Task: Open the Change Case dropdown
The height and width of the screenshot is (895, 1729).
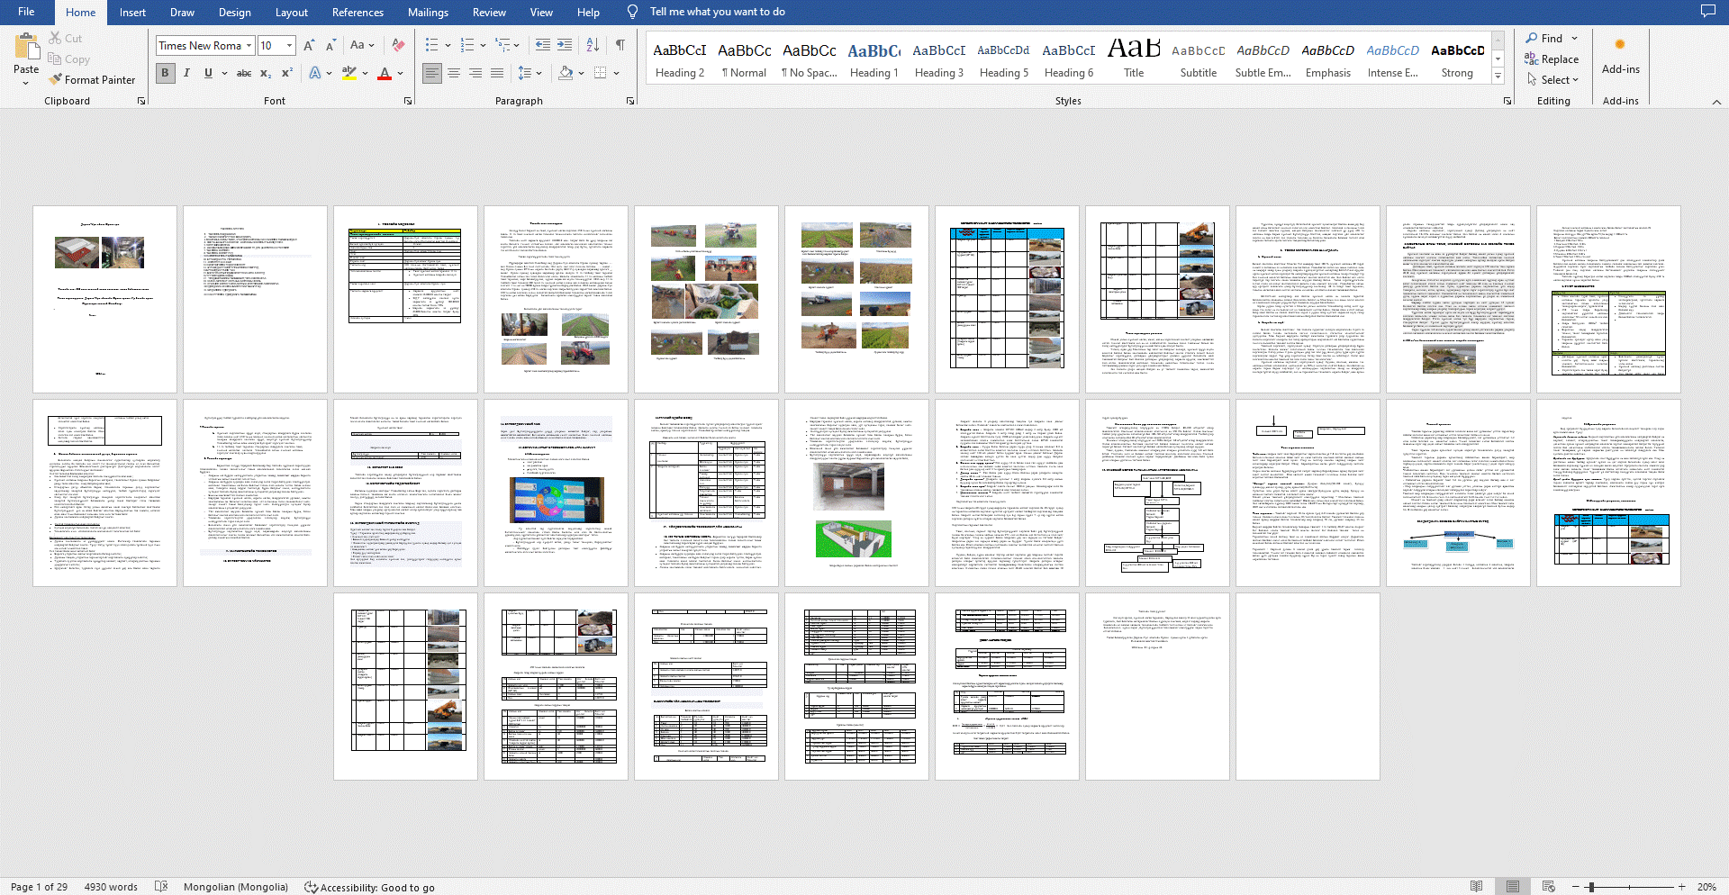Action: pyautogui.click(x=362, y=45)
